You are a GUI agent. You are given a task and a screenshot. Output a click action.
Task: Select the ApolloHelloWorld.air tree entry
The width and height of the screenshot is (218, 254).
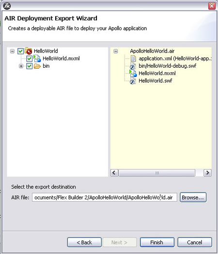click(x=152, y=51)
